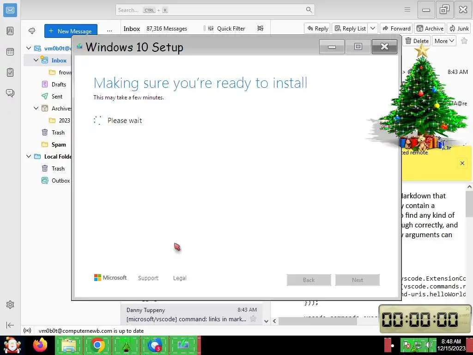Switch to Christmas tree app in taskbar
The height and width of the screenshot is (355, 473).
126,345
